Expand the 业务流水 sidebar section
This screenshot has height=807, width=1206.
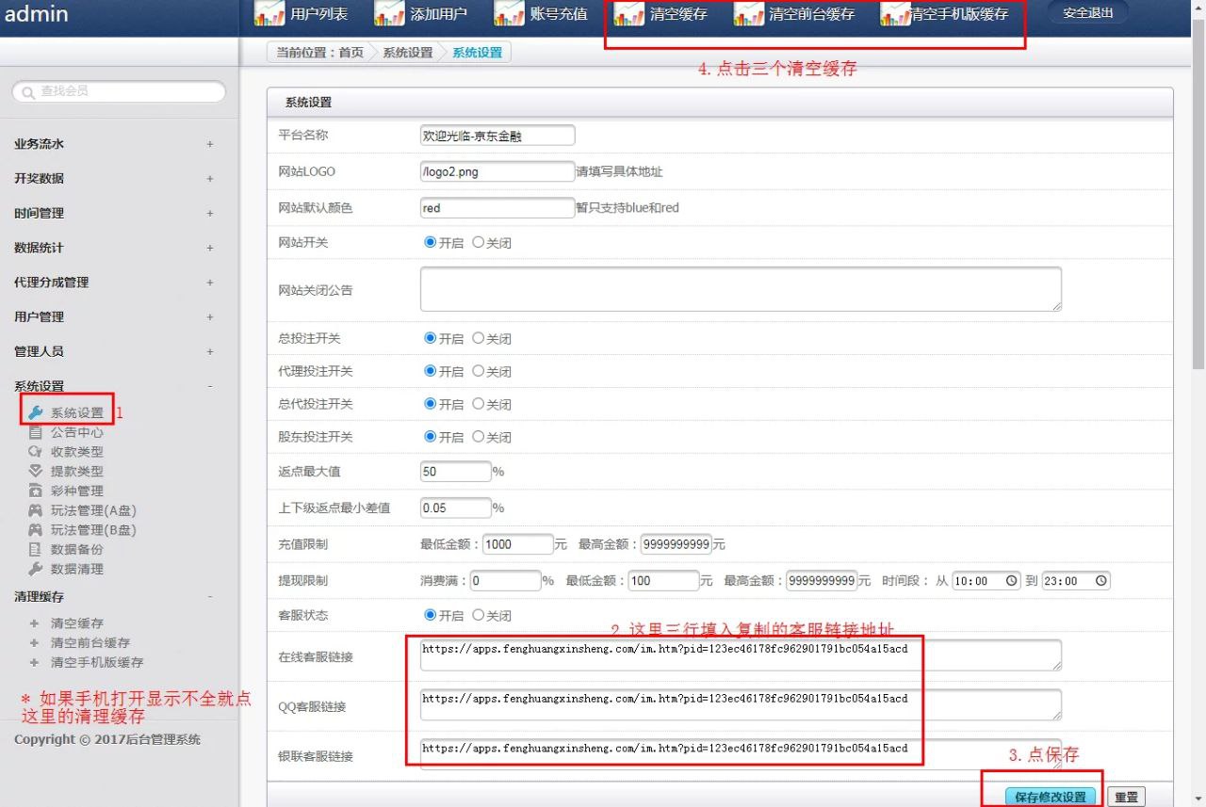[x=210, y=144]
